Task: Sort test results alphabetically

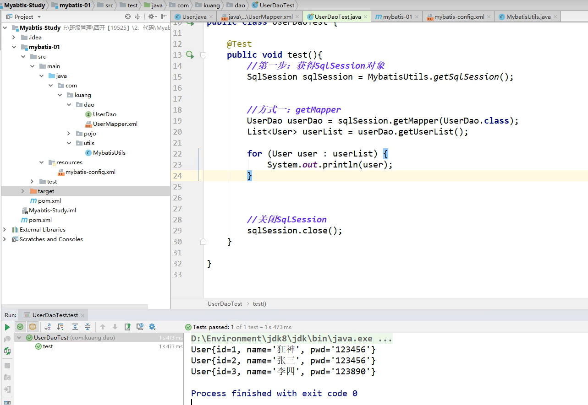Action: (x=48, y=327)
